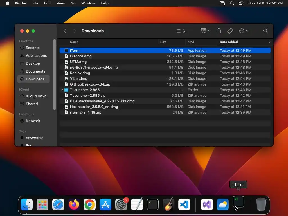Screen dimensions: 288x216
Task: Open the App Store Dock icon
Action: [x=105, y=204]
